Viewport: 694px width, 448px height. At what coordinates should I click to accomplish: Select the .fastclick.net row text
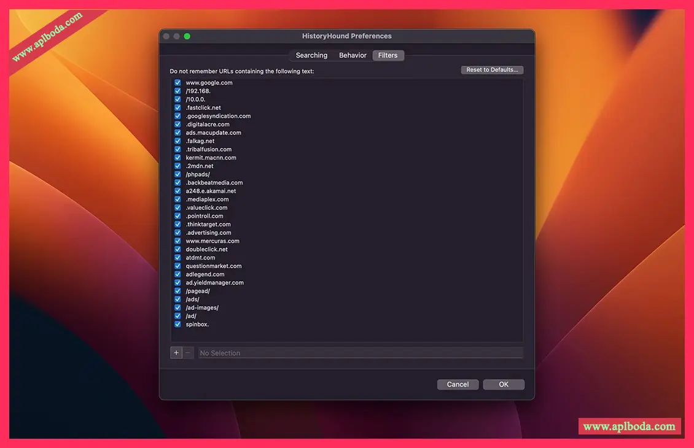click(203, 107)
